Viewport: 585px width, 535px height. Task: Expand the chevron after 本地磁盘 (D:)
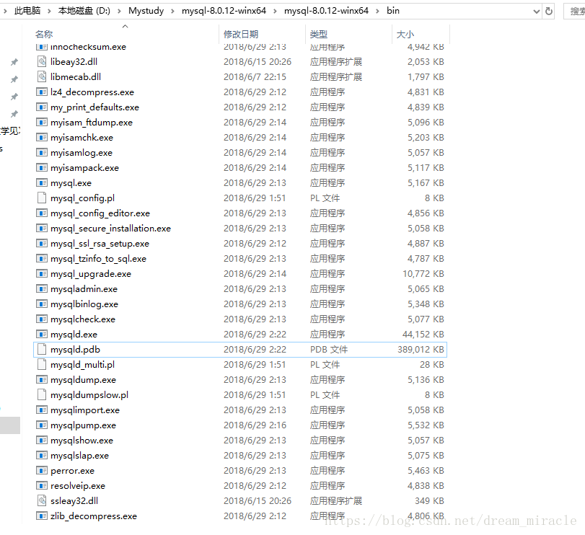point(119,12)
